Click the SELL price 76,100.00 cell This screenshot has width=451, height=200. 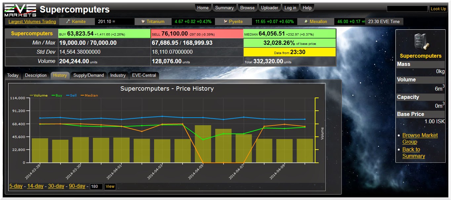(197, 34)
